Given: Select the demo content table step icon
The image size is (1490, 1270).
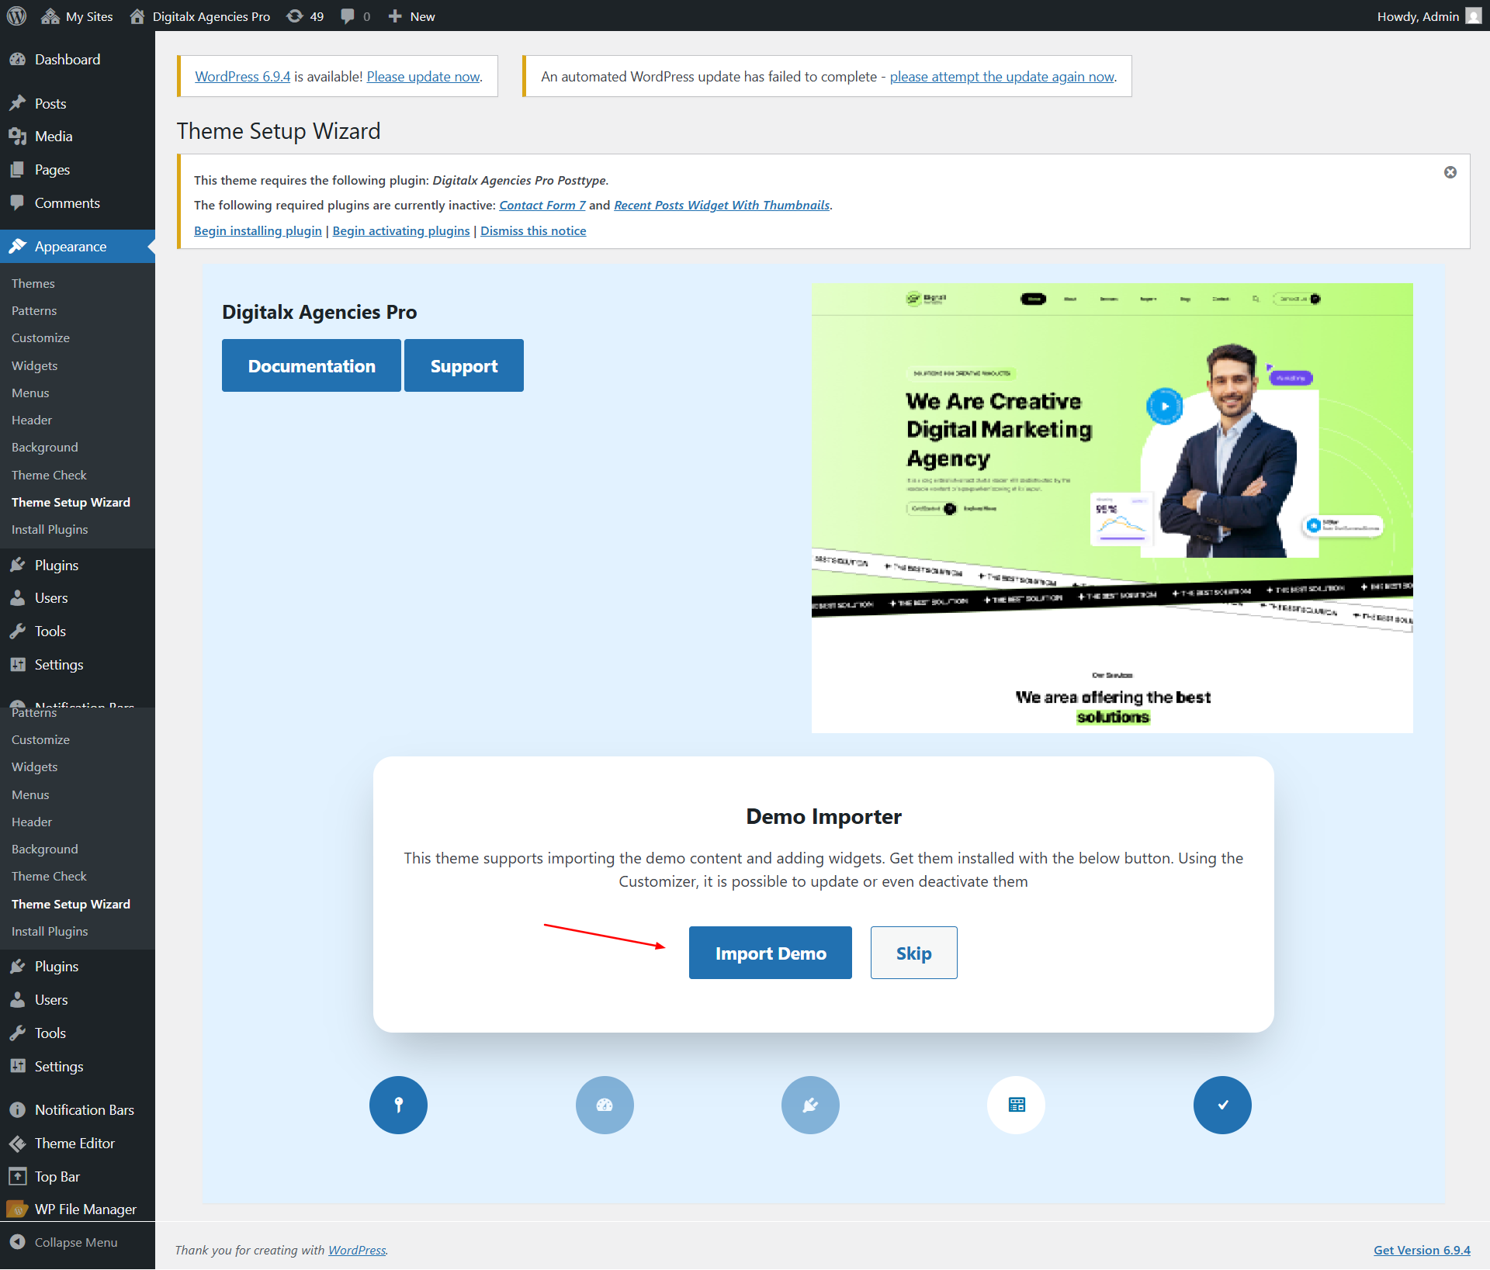Looking at the screenshot, I should (1017, 1105).
